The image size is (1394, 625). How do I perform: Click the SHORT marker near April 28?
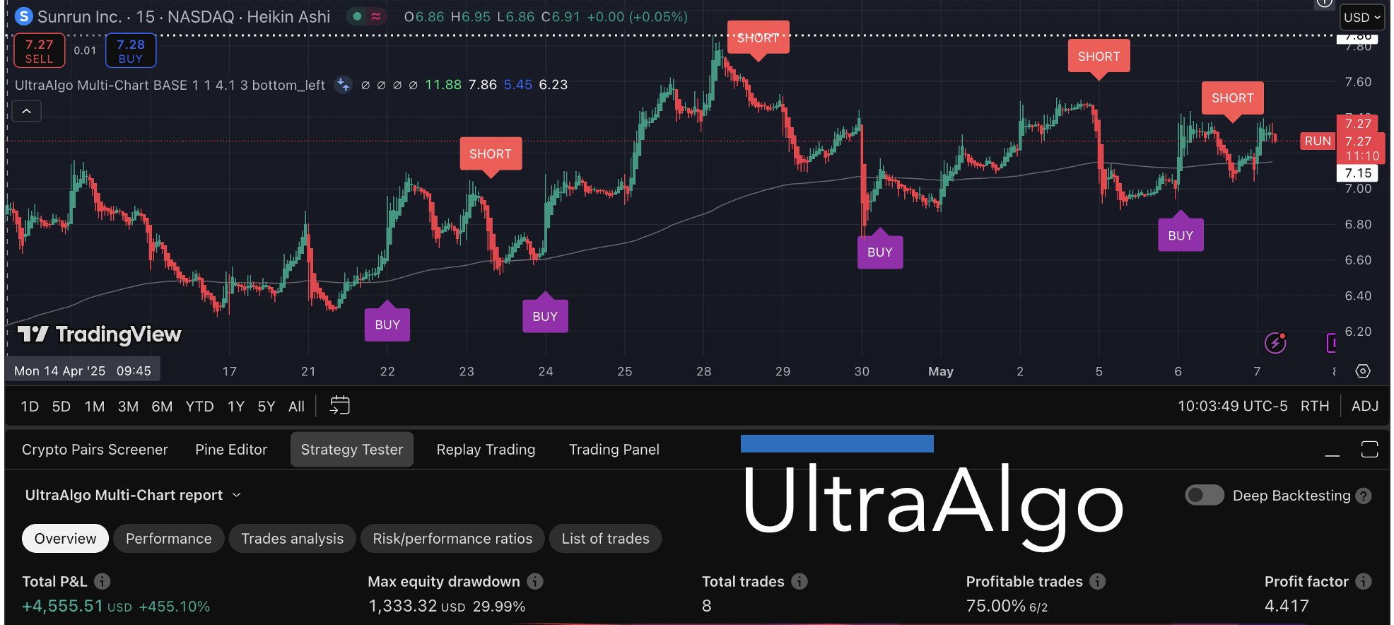click(x=758, y=38)
